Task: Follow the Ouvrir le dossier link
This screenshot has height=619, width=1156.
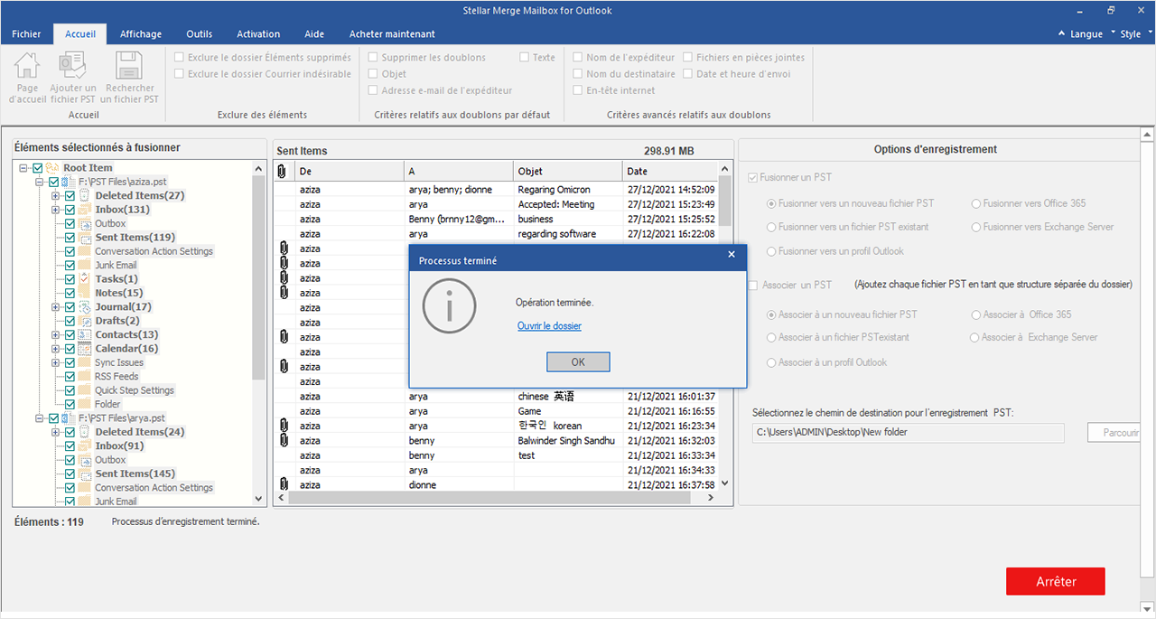Action: tap(549, 326)
